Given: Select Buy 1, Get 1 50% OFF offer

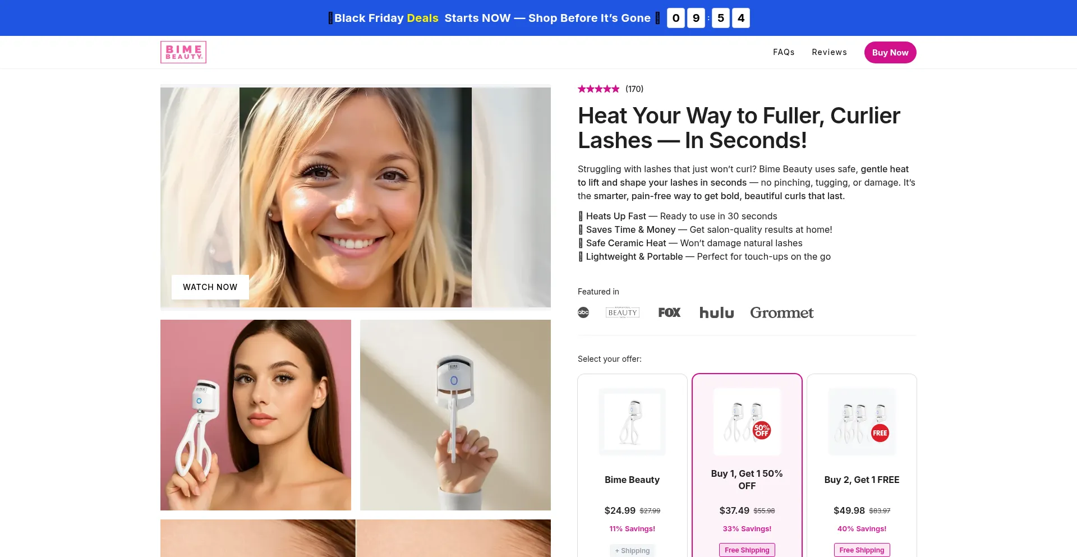Looking at the screenshot, I should coord(747,466).
